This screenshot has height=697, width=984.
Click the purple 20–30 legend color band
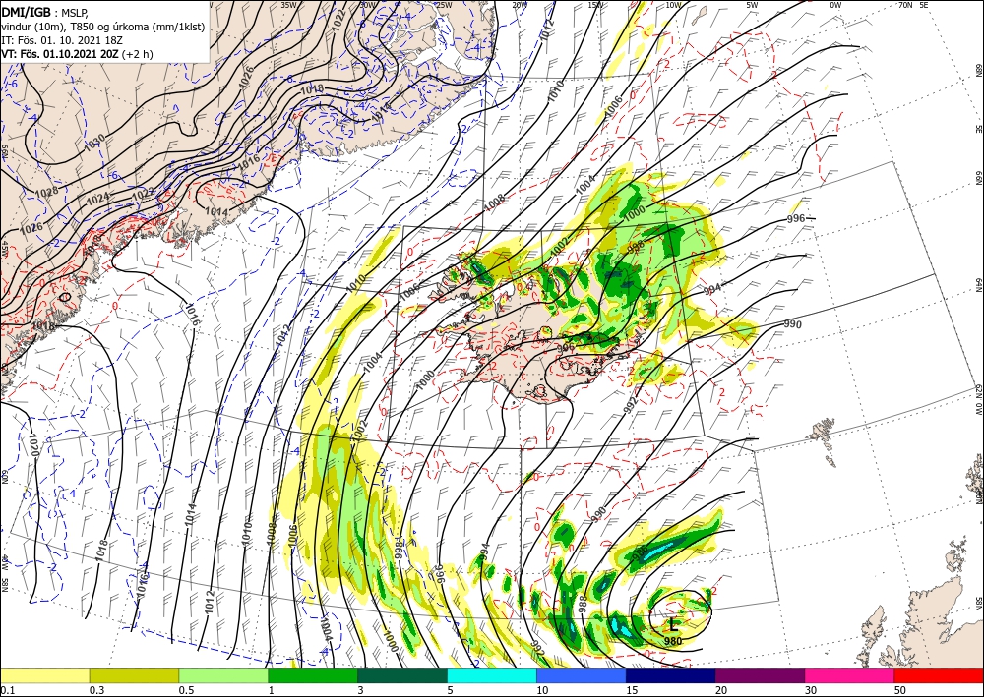760,675
